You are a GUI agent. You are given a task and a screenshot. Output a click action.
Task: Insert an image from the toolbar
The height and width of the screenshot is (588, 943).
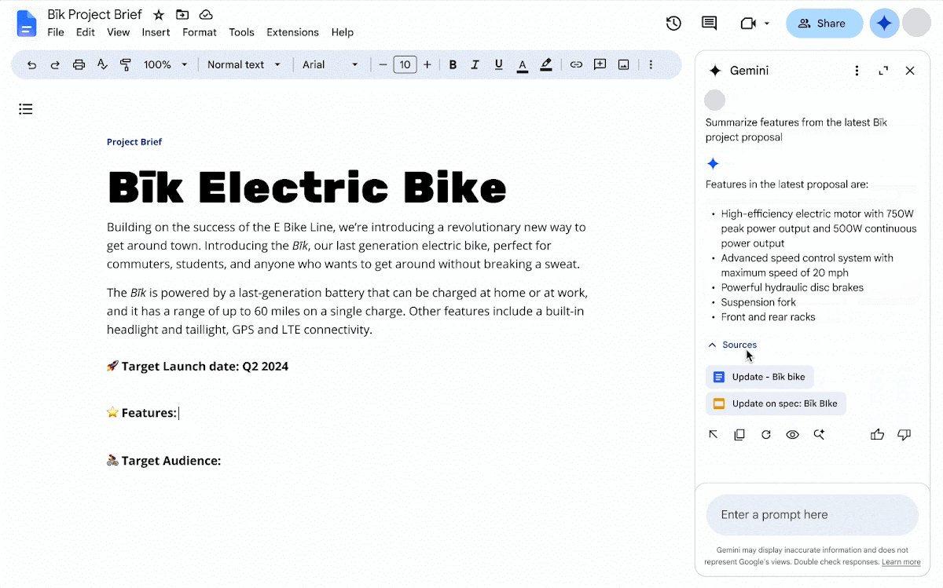[624, 65]
